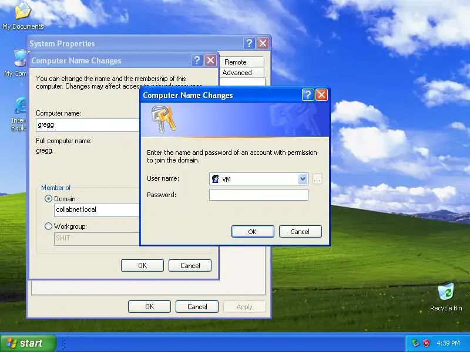
Task: Click the network connection tray icon
Action: point(415,343)
